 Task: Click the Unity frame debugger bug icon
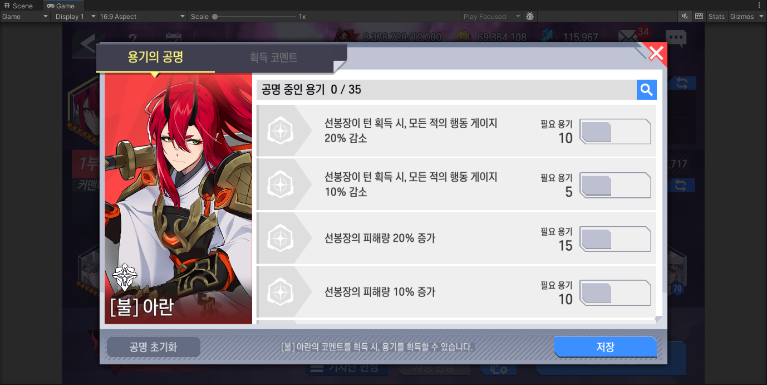pos(530,16)
